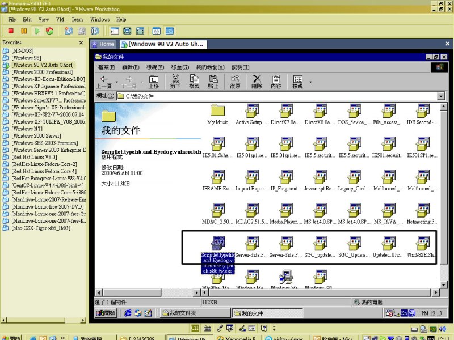454x340 pixels.
Task: Click the 我的文件夾 taskbar button
Action: (195, 313)
